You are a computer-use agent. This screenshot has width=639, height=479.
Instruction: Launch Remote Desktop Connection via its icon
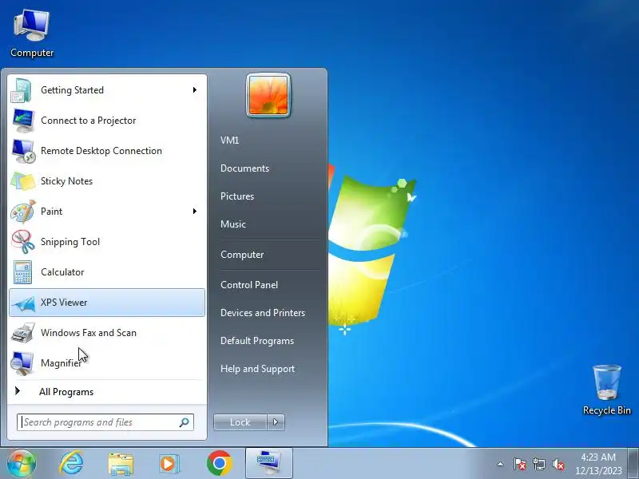[x=23, y=151]
